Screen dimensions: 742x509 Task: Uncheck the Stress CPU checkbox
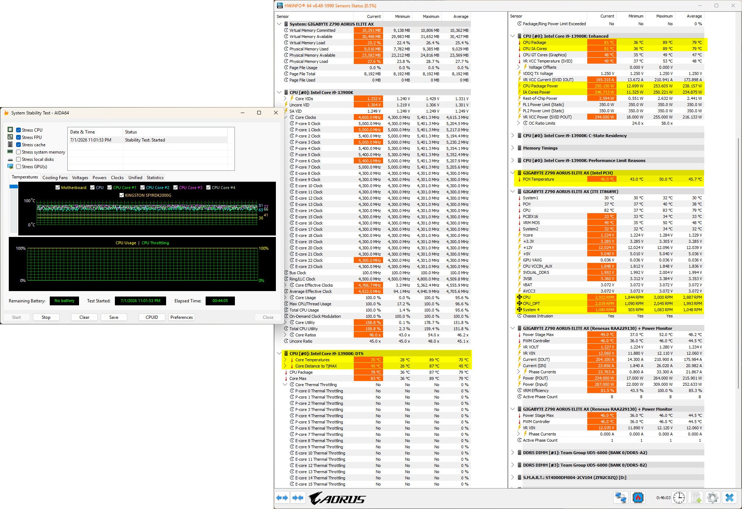(18, 130)
